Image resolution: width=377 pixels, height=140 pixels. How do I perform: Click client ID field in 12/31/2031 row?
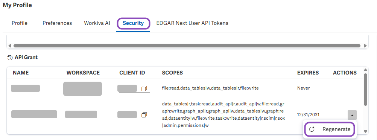click(x=127, y=115)
